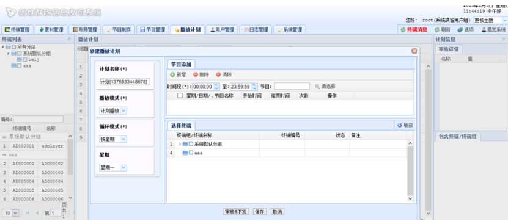Viewport: 508px width, 224px height.
Task: Click the page number input field
Action: point(56,213)
